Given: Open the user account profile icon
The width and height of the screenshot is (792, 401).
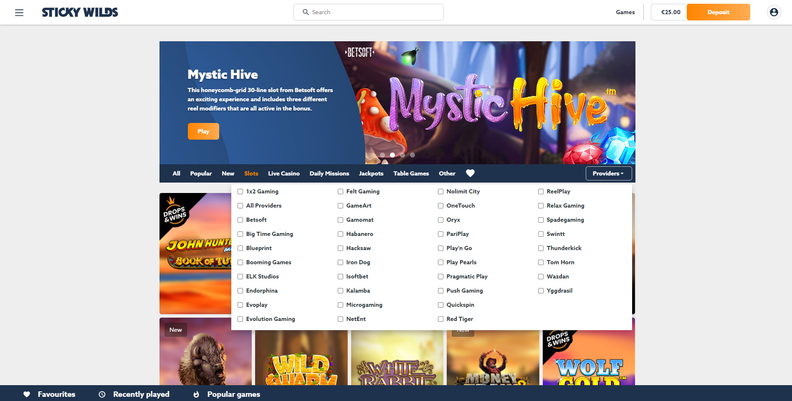Looking at the screenshot, I should (x=774, y=12).
